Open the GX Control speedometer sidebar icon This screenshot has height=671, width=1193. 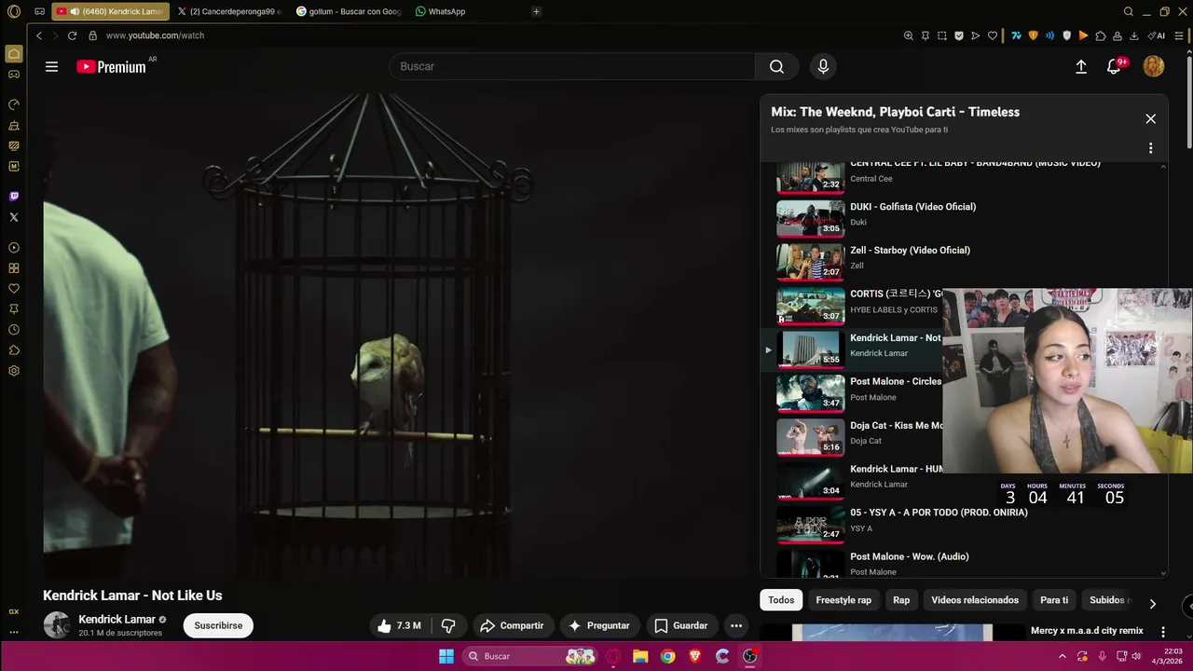(14, 104)
